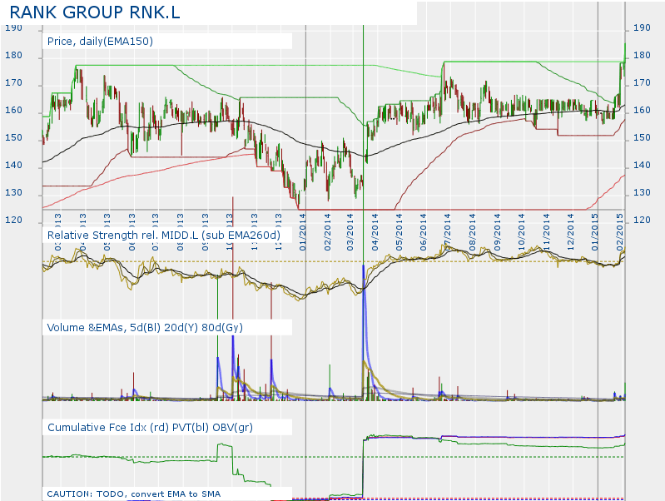Click the 120 value on left price axis
Viewport: 665px width, 501px height.
[x=13, y=221]
